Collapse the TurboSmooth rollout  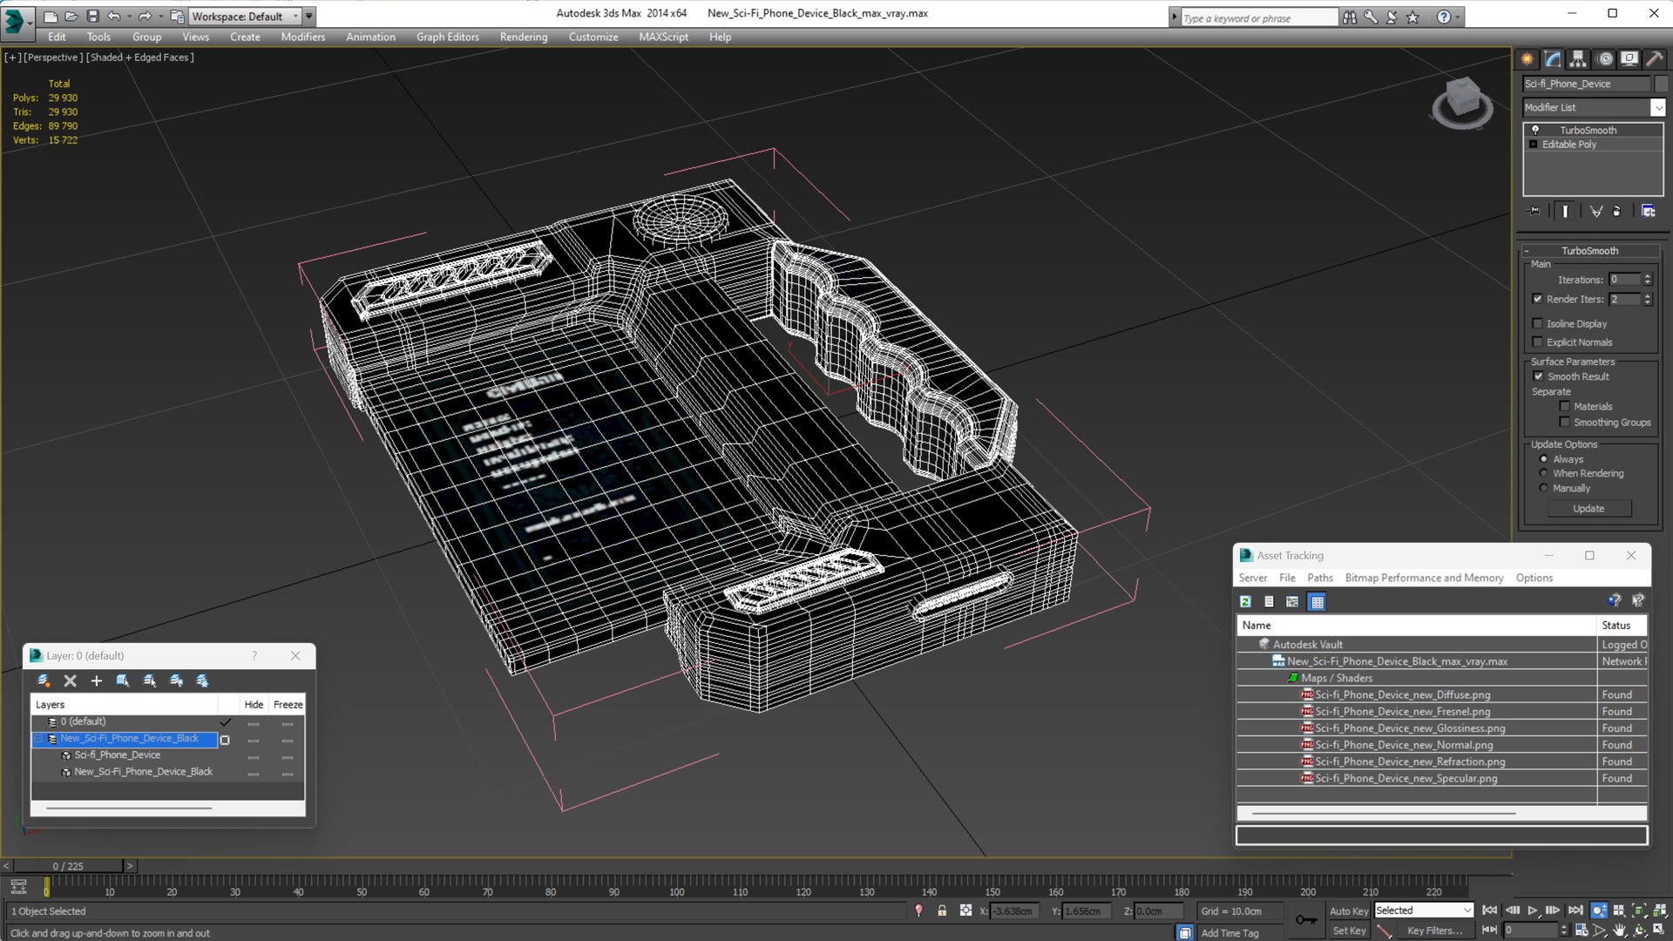pyautogui.click(x=1527, y=251)
